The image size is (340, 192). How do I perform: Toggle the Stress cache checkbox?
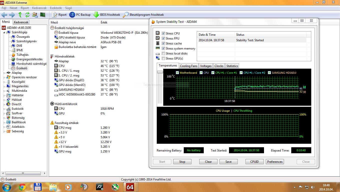click(x=163, y=43)
